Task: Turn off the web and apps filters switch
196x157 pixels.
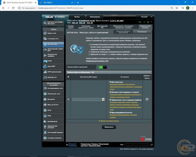Action: click(x=103, y=67)
